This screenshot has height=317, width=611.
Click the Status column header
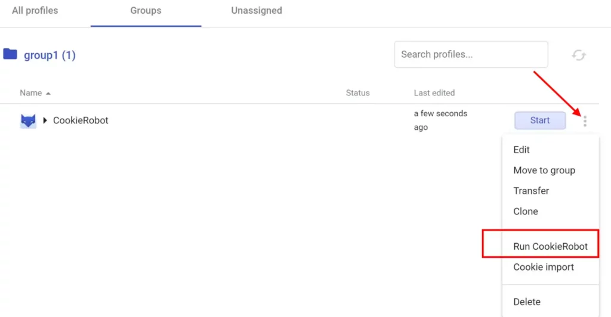pyautogui.click(x=358, y=93)
